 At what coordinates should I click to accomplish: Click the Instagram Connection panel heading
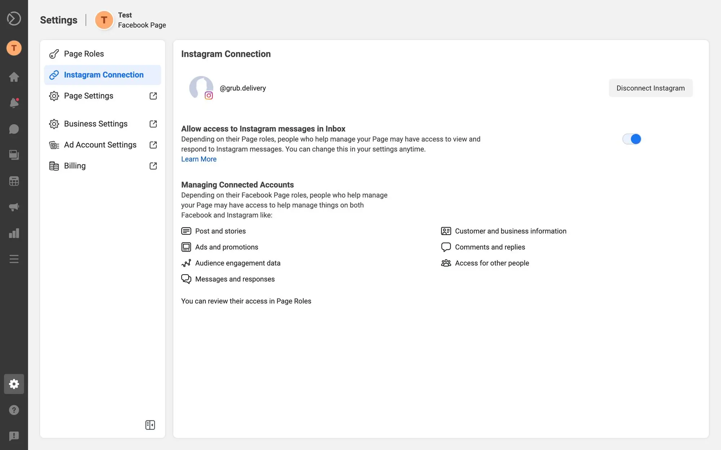point(226,54)
